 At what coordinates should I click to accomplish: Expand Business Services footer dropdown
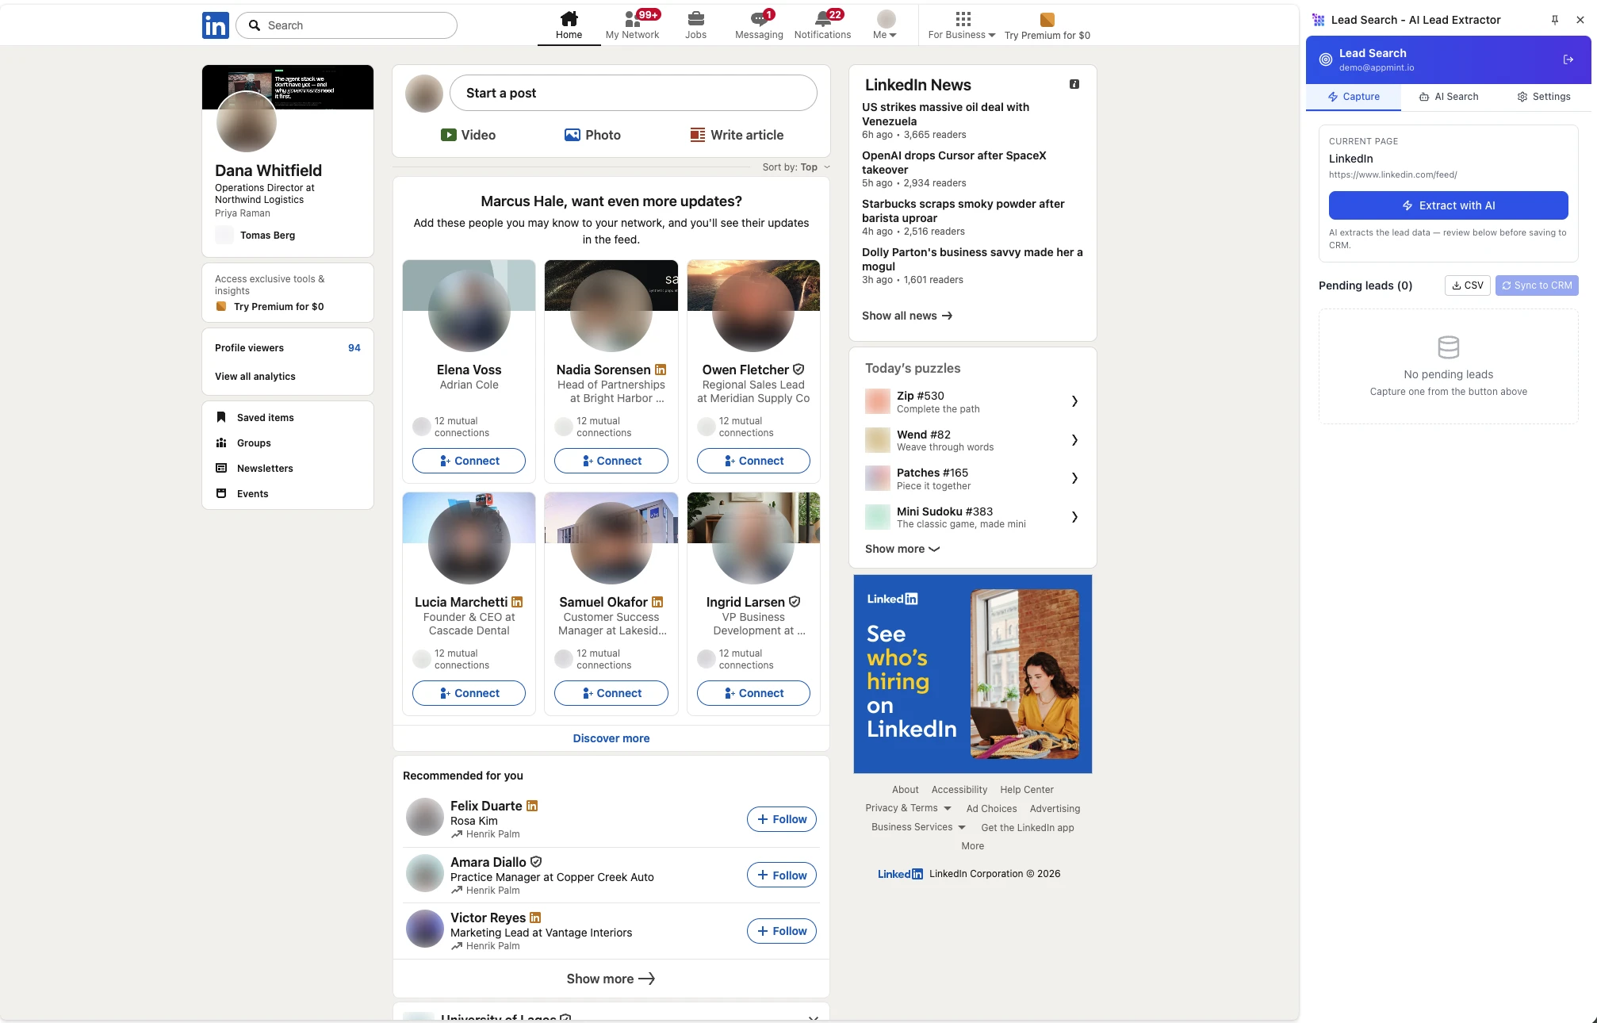coord(918,827)
